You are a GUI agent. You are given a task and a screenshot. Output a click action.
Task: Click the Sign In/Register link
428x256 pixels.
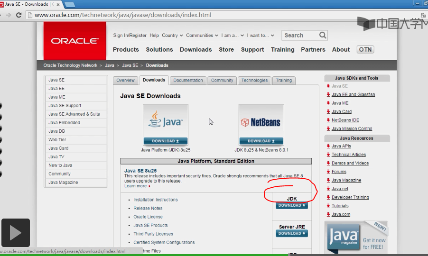click(130, 35)
